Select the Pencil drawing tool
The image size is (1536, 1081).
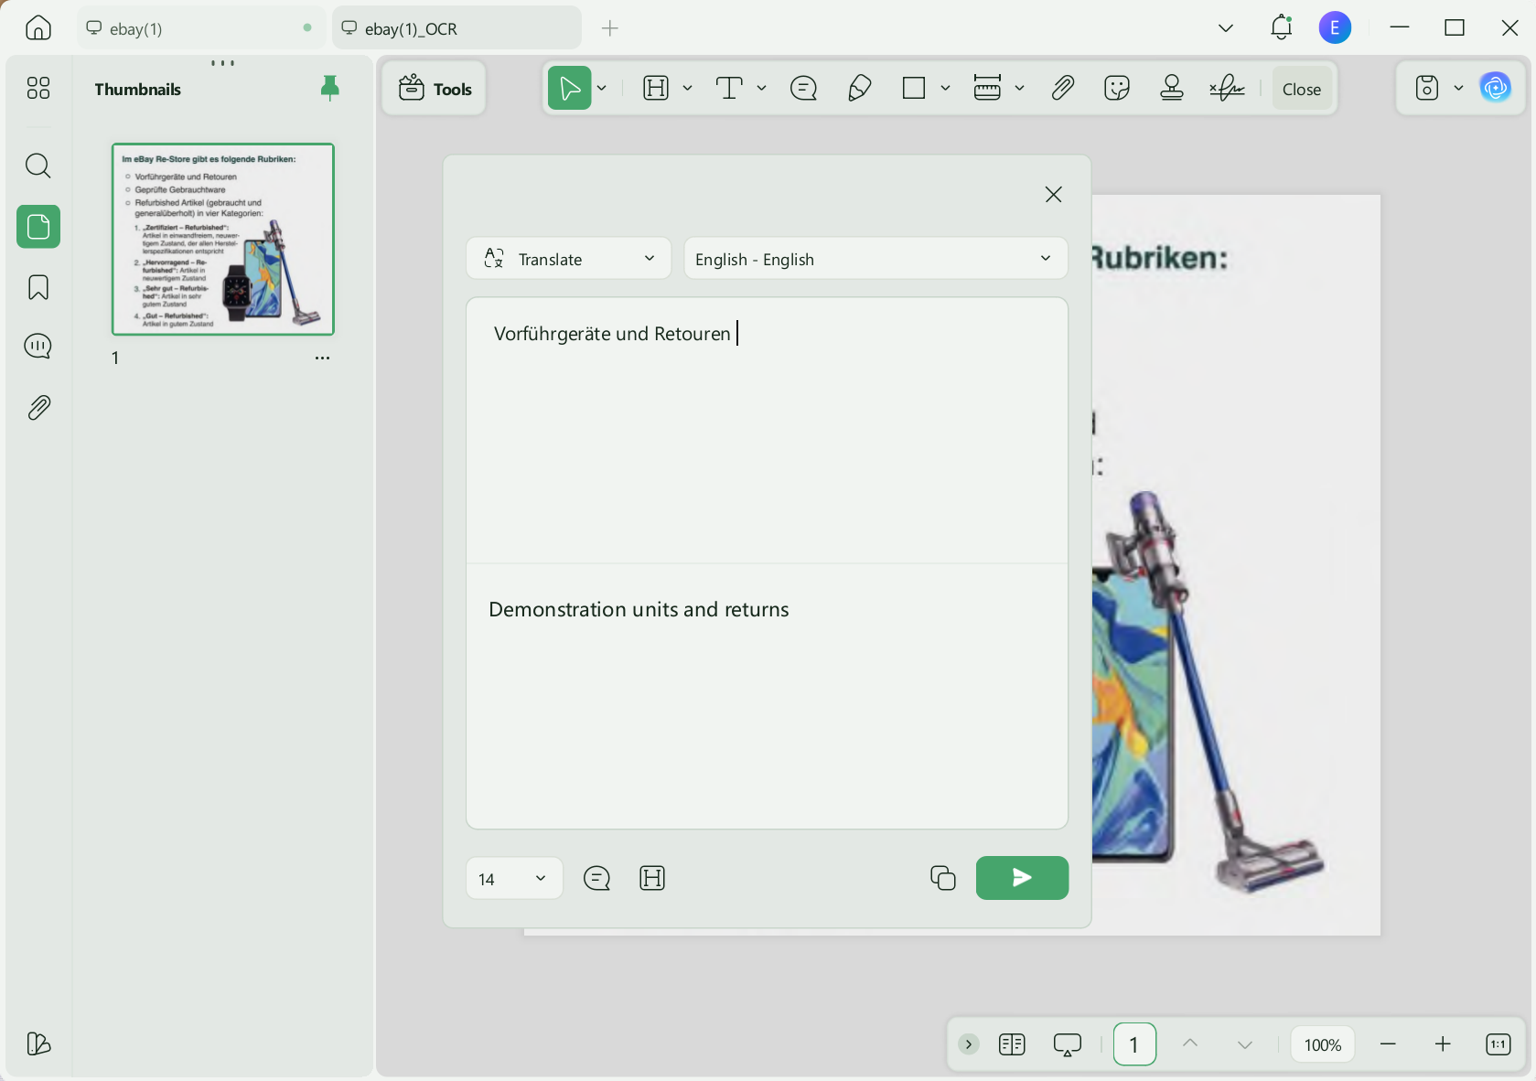point(859,88)
